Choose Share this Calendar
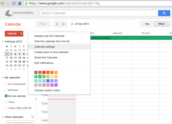172x124 pixels. pos(59,58)
